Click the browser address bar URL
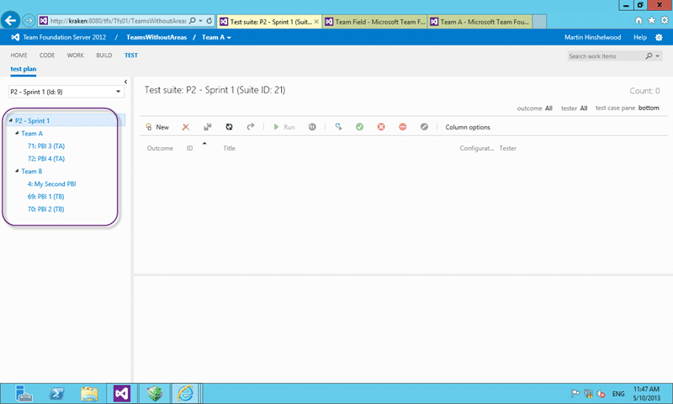 [x=118, y=20]
